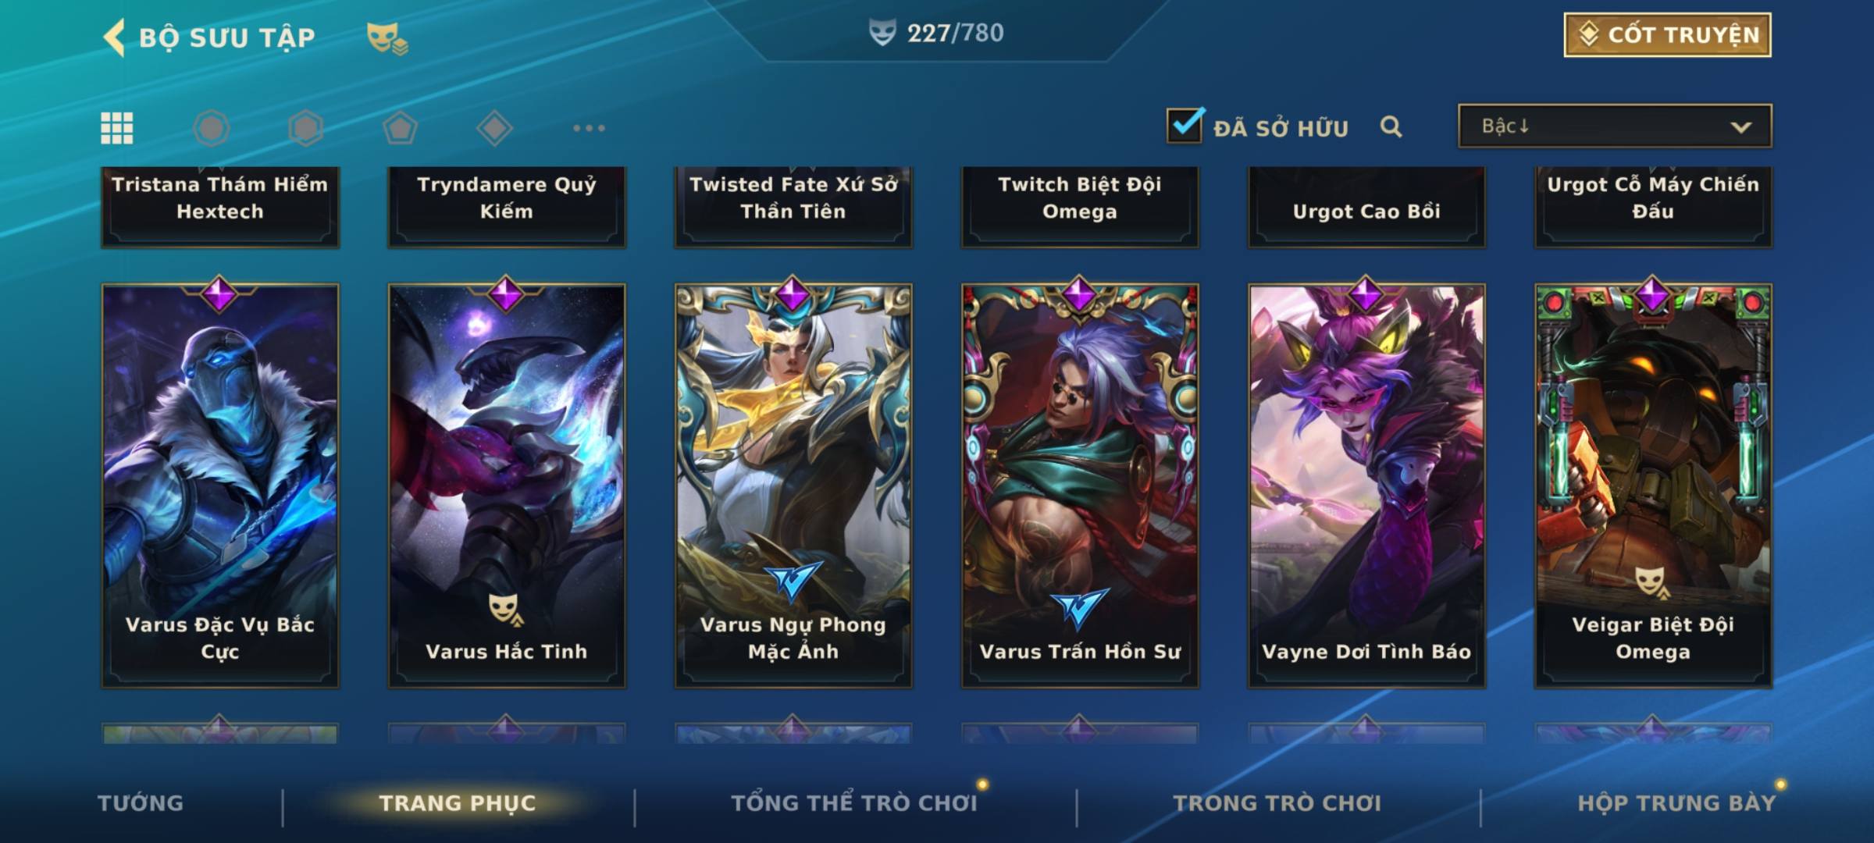This screenshot has height=843, width=1874.
Task: Open the TRONG TRÒ CHƠI tab
Action: coord(1277,802)
